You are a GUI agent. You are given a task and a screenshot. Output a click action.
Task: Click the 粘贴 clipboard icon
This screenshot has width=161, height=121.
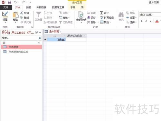[15, 15]
